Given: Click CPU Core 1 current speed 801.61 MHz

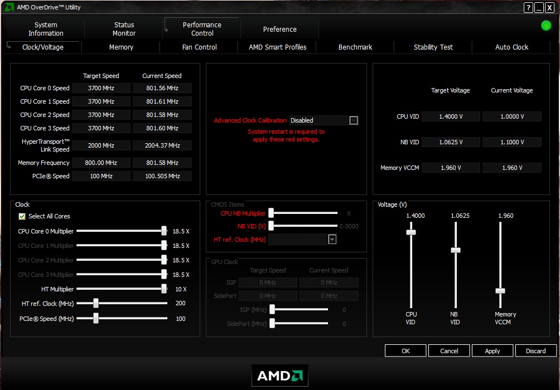Looking at the screenshot, I should tap(162, 101).
